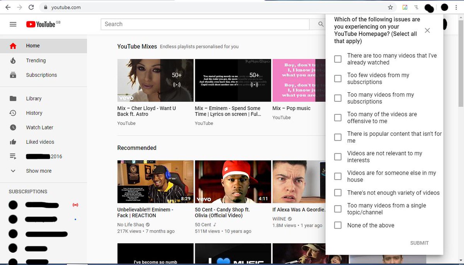Click the SUBSCRIPTIONS section heading
464x265 pixels.
click(28, 192)
